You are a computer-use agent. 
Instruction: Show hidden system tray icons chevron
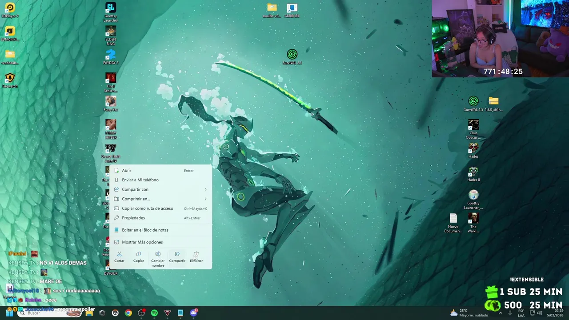click(x=501, y=313)
